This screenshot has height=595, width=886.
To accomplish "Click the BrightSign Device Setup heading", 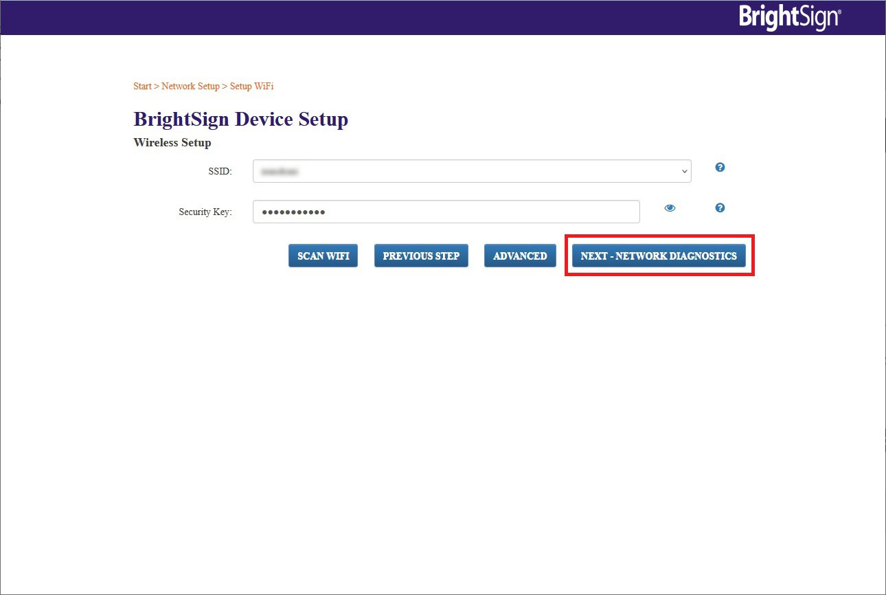I will click(x=241, y=119).
